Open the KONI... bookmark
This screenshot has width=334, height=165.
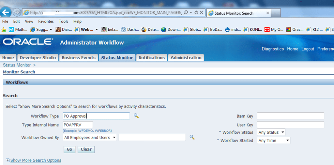253,30
